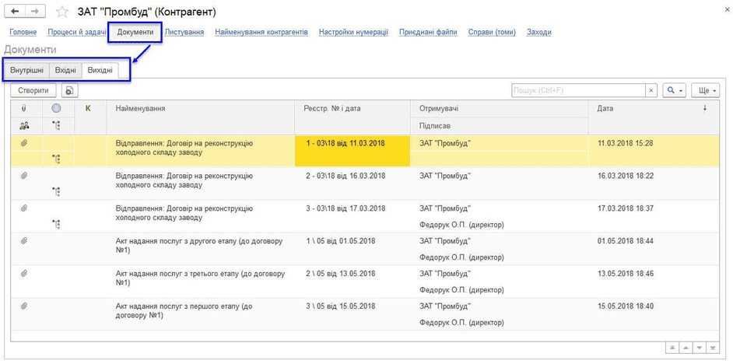
Task: Click the attachment paperclip in the first row
Action: coord(24,143)
